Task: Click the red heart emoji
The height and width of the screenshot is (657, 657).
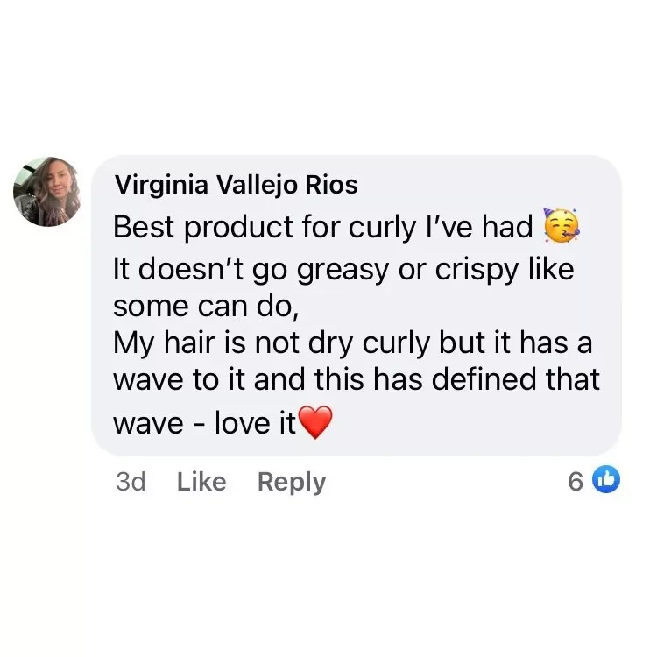Action: [317, 422]
